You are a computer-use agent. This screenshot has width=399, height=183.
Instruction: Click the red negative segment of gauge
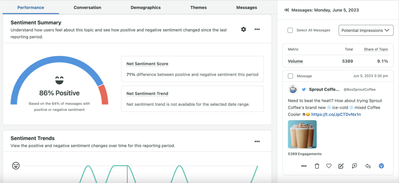(103, 95)
